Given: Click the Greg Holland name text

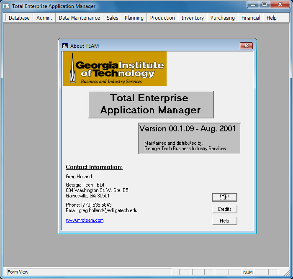Looking at the screenshot, I should coord(79,177).
